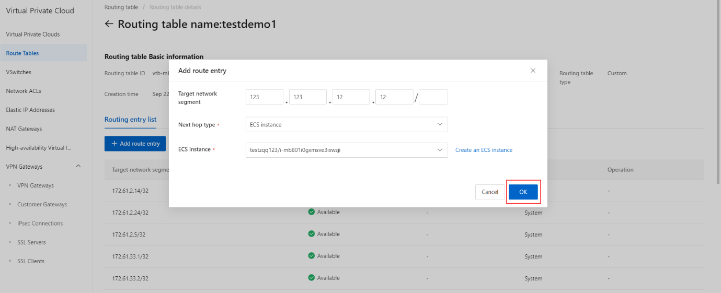Viewport: 721px width, 293px height.
Task: Switch to Routing entry list tab
Action: point(130,120)
